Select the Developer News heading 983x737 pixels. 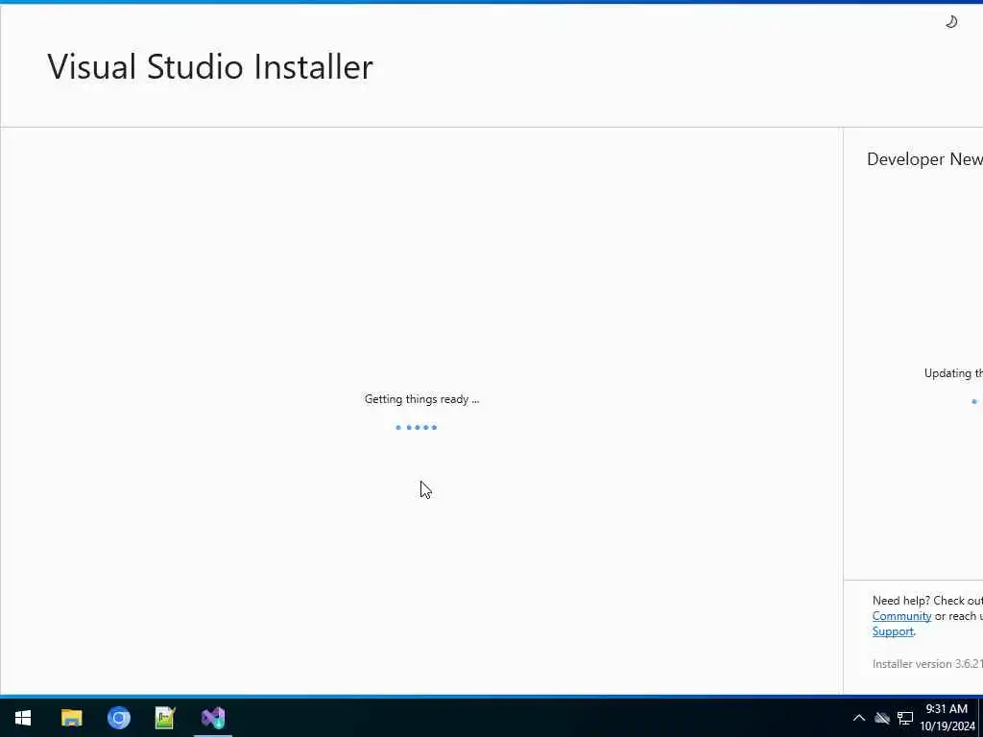[x=924, y=159]
